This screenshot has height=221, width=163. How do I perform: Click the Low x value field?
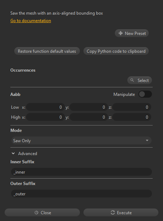[x=45, y=107]
